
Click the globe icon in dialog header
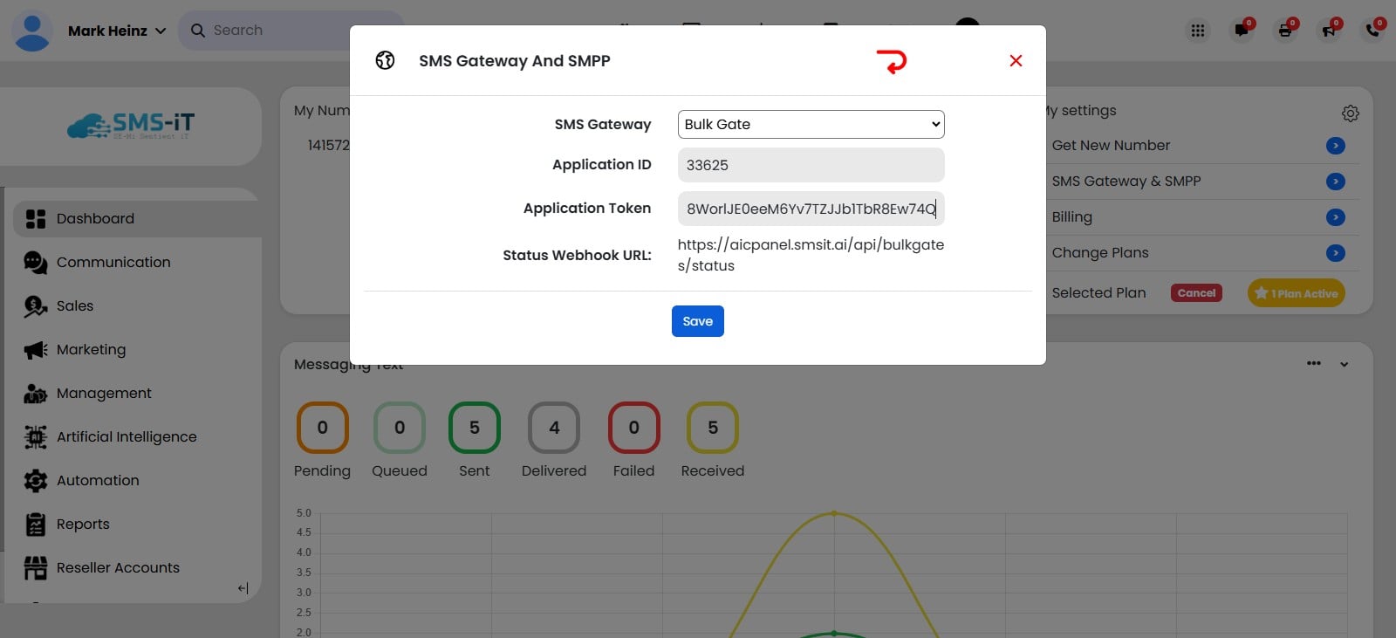click(x=385, y=60)
